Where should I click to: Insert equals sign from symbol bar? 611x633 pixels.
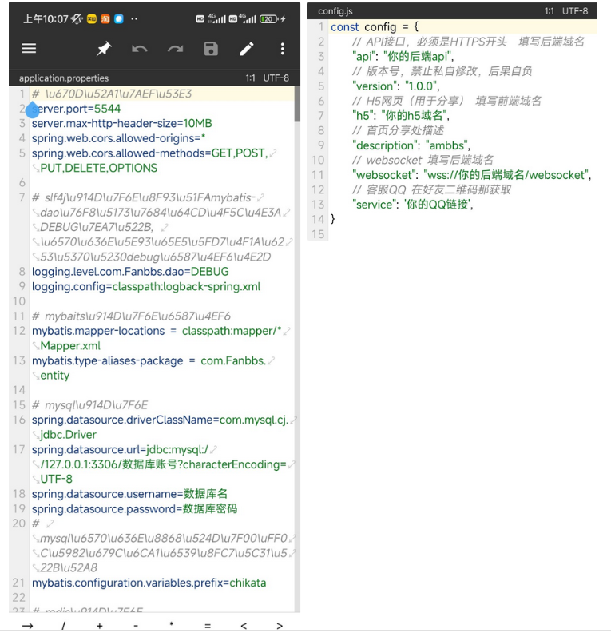(x=208, y=625)
